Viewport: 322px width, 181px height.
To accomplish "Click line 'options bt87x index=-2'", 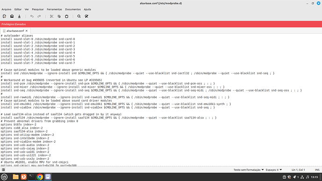I will coord(19,125).
